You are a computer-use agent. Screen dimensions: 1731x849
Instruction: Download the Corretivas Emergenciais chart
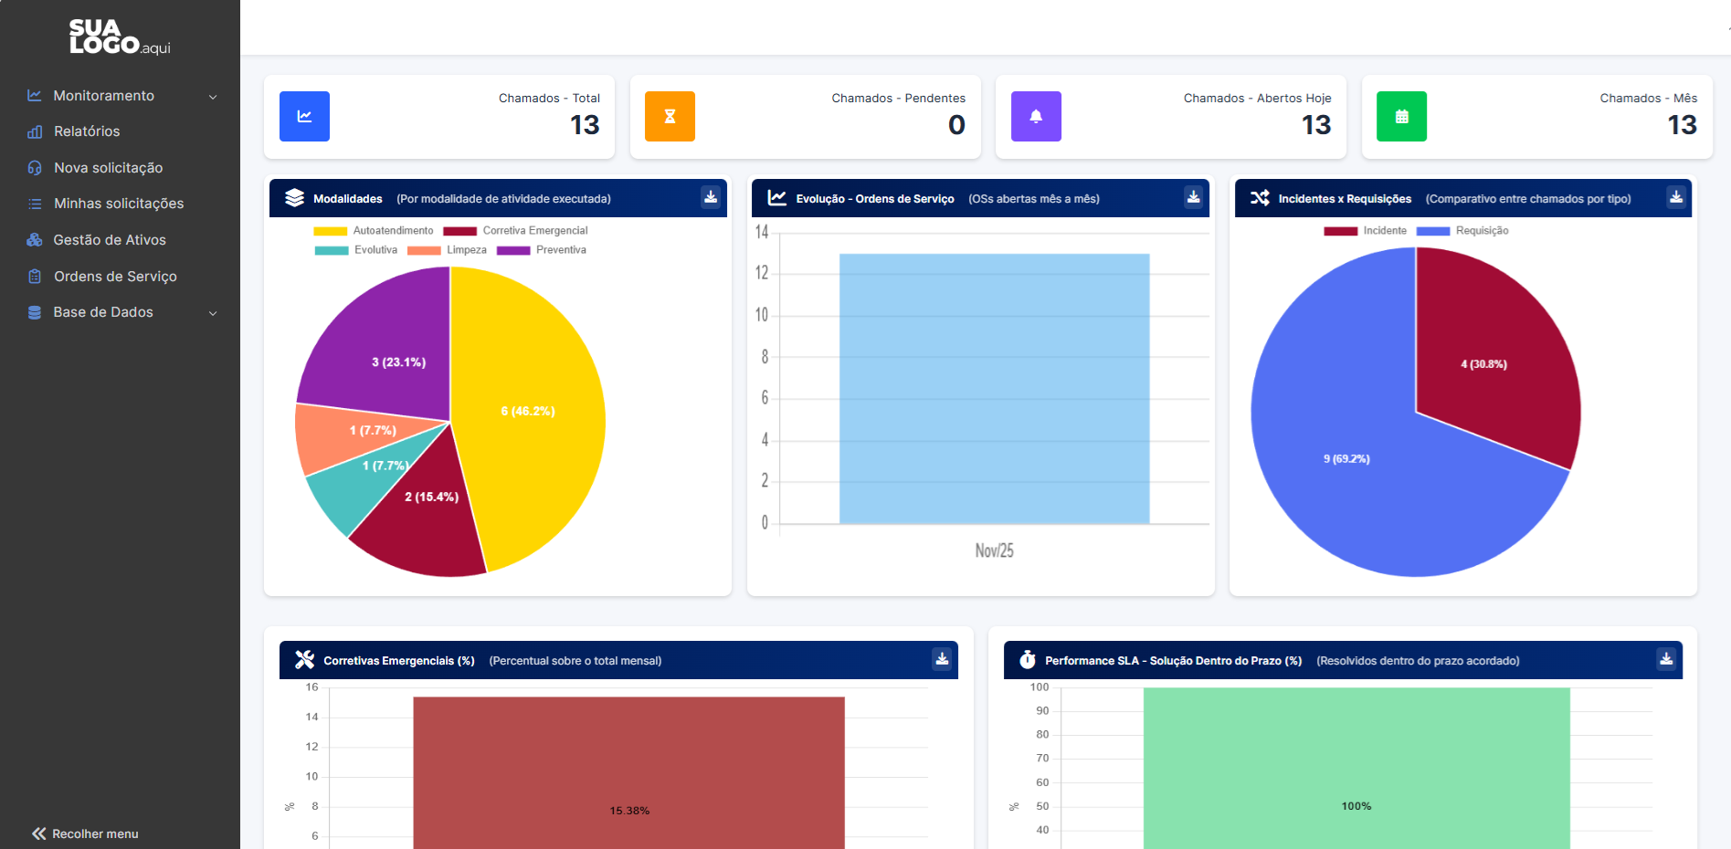click(x=942, y=659)
